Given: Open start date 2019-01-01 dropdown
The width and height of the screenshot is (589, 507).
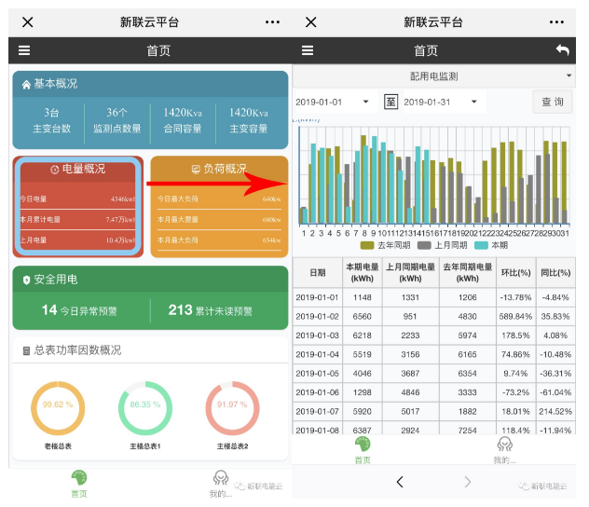Looking at the screenshot, I should 333,102.
